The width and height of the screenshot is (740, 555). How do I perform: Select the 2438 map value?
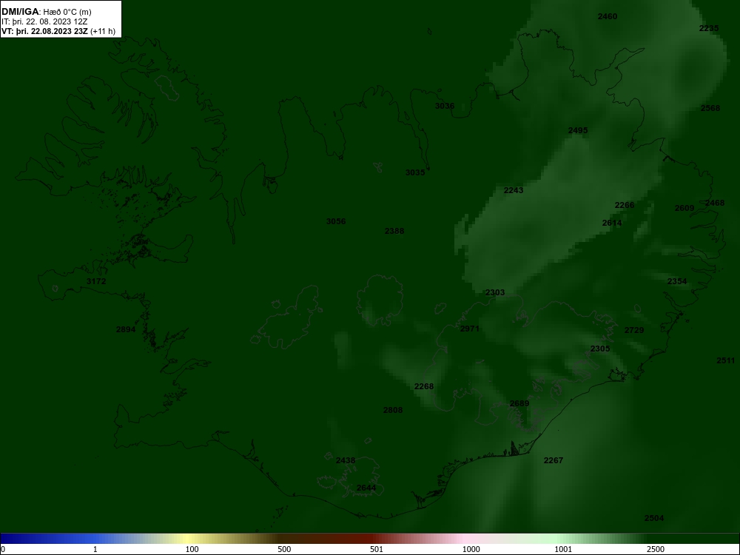(x=346, y=460)
